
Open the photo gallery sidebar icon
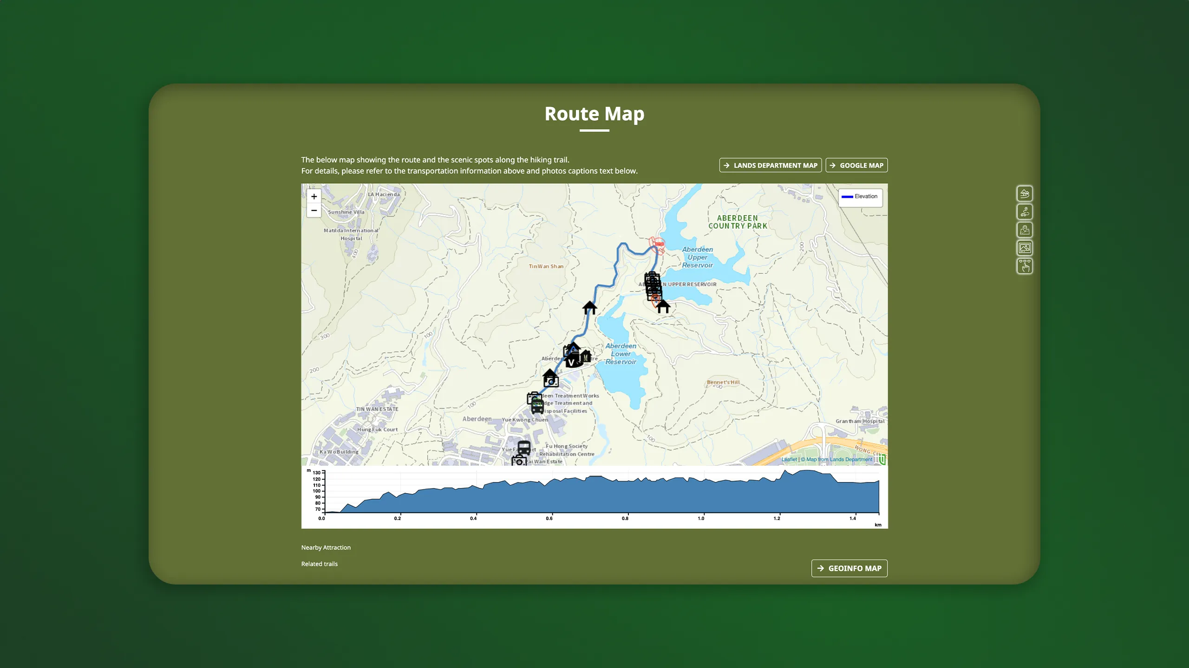pyautogui.click(x=1025, y=248)
